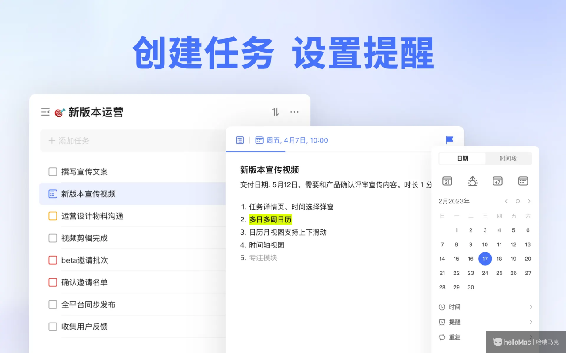Open the three-dot more menu
Image resolution: width=566 pixels, height=353 pixels.
click(294, 112)
